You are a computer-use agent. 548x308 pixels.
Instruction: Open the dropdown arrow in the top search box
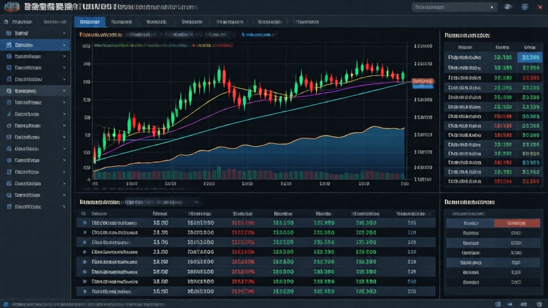[492, 7]
